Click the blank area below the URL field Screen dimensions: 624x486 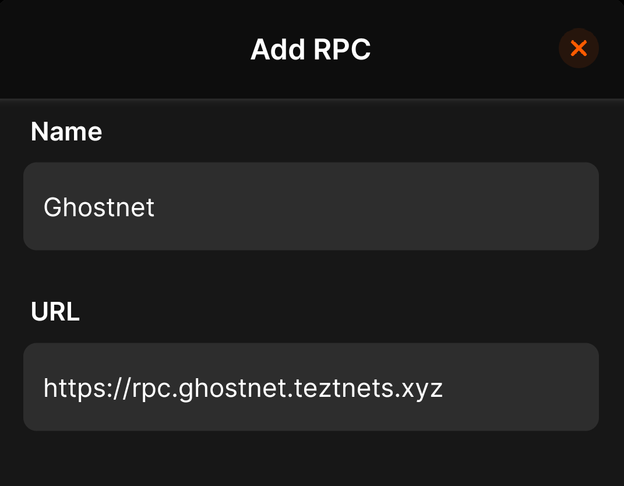tap(311, 460)
